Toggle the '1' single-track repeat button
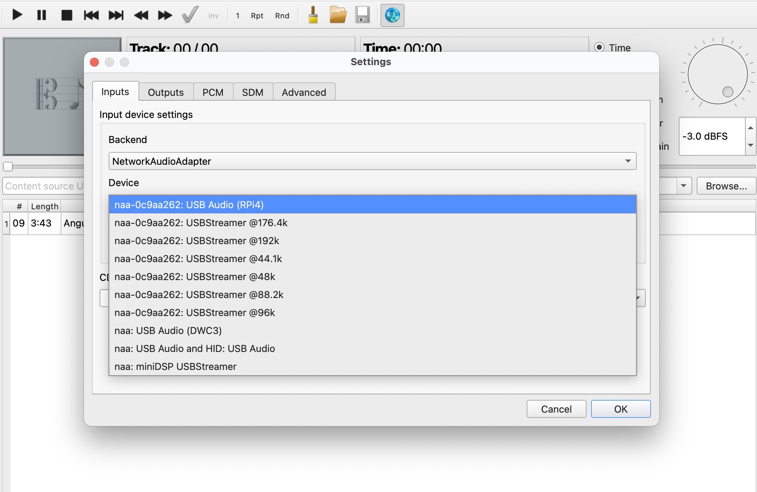This screenshot has height=492, width=757. coord(237,16)
